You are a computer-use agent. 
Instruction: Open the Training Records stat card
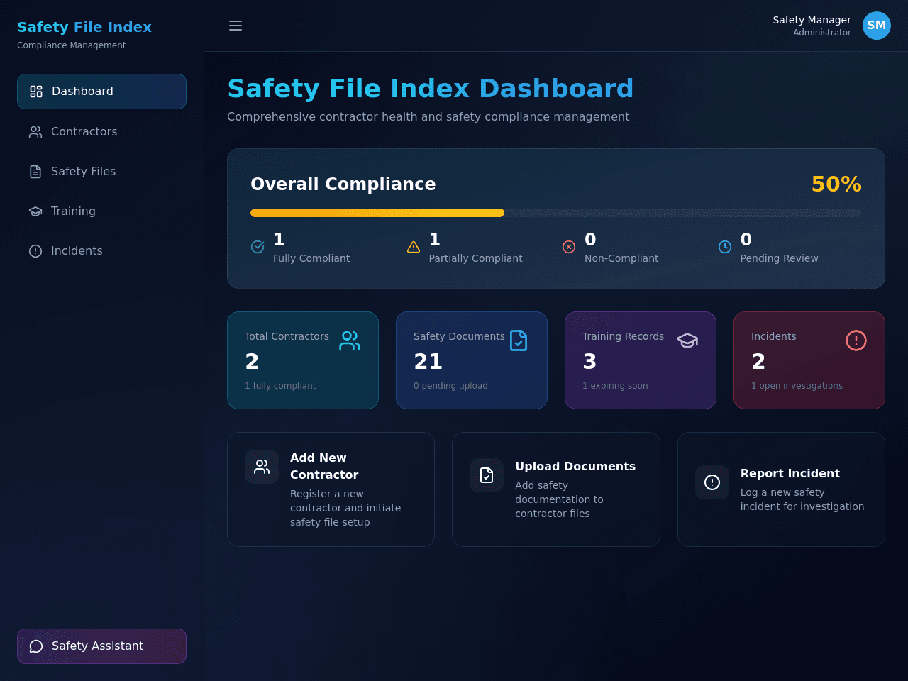point(641,360)
